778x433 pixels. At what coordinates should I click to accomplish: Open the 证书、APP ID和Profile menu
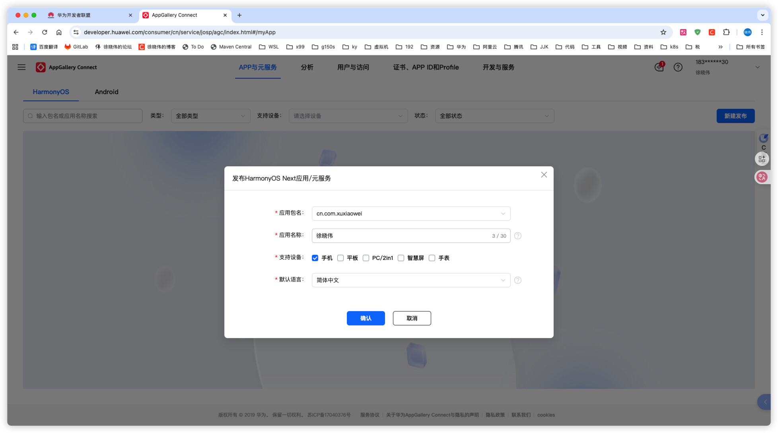[x=426, y=67]
